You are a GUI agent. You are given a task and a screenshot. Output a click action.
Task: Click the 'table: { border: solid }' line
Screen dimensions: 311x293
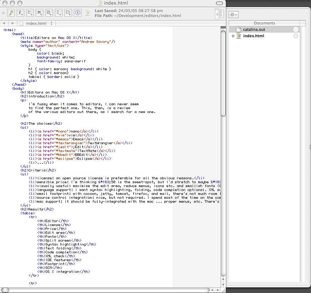point(54,77)
